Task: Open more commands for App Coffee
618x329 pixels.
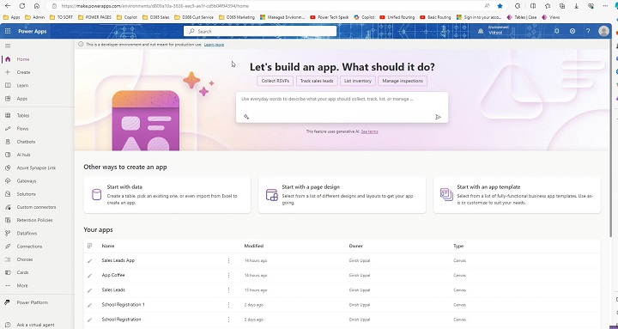Action: click(228, 276)
